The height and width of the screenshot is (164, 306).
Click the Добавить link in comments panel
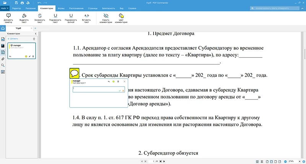[13, 39]
